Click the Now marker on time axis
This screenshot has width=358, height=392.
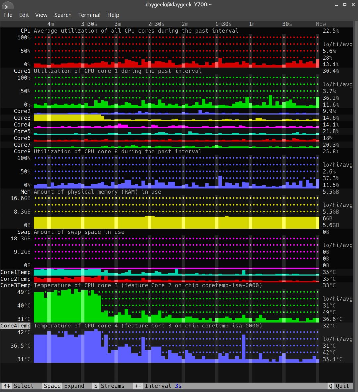point(321,24)
